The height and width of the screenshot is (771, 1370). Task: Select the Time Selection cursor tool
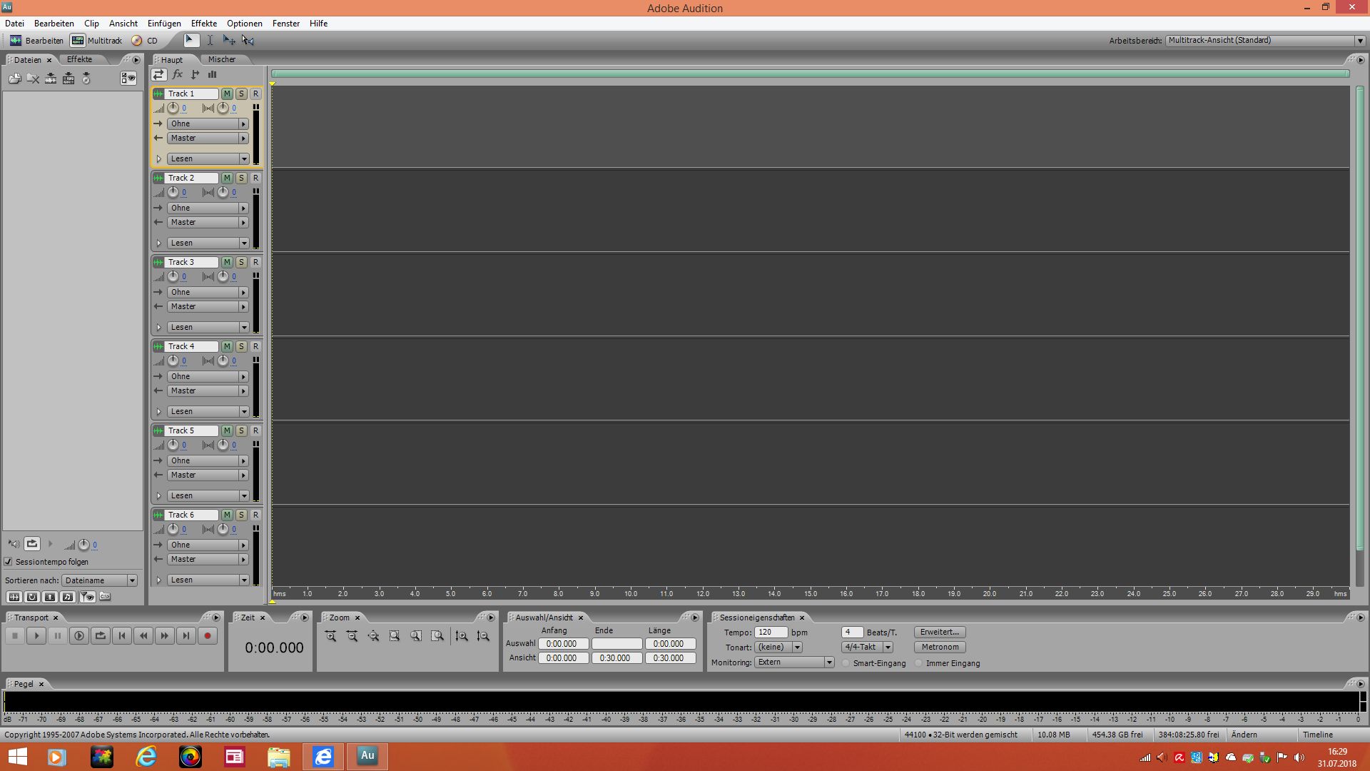(x=210, y=40)
